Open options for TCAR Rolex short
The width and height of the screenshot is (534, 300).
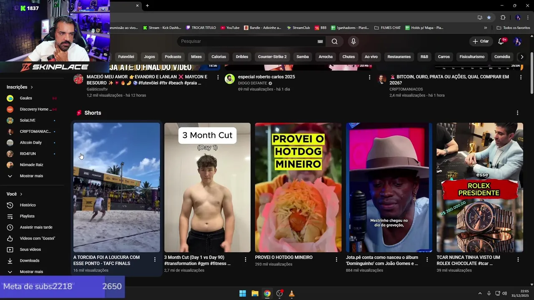tap(518, 260)
